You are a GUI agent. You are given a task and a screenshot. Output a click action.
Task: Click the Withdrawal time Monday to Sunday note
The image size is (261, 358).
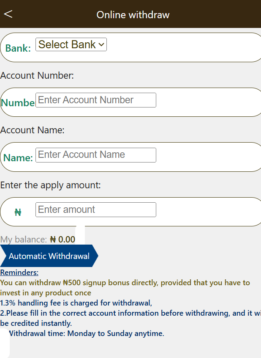86,333
